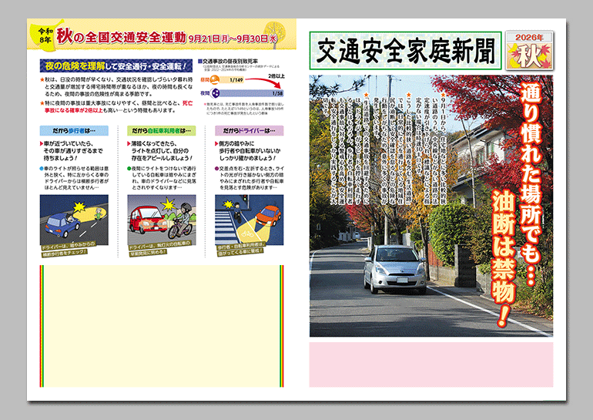Click the date 9月21日(月)～9月30日(水)
This screenshot has height=420, width=593.
point(233,39)
